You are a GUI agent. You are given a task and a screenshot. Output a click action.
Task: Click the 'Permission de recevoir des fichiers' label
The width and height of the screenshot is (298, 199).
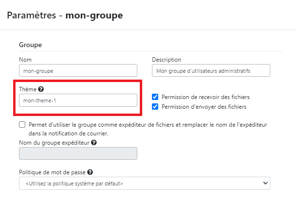(x=206, y=97)
